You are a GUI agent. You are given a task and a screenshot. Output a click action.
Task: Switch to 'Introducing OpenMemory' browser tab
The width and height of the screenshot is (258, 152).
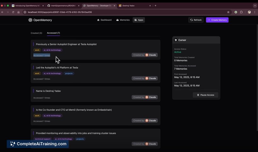pos(28,6)
